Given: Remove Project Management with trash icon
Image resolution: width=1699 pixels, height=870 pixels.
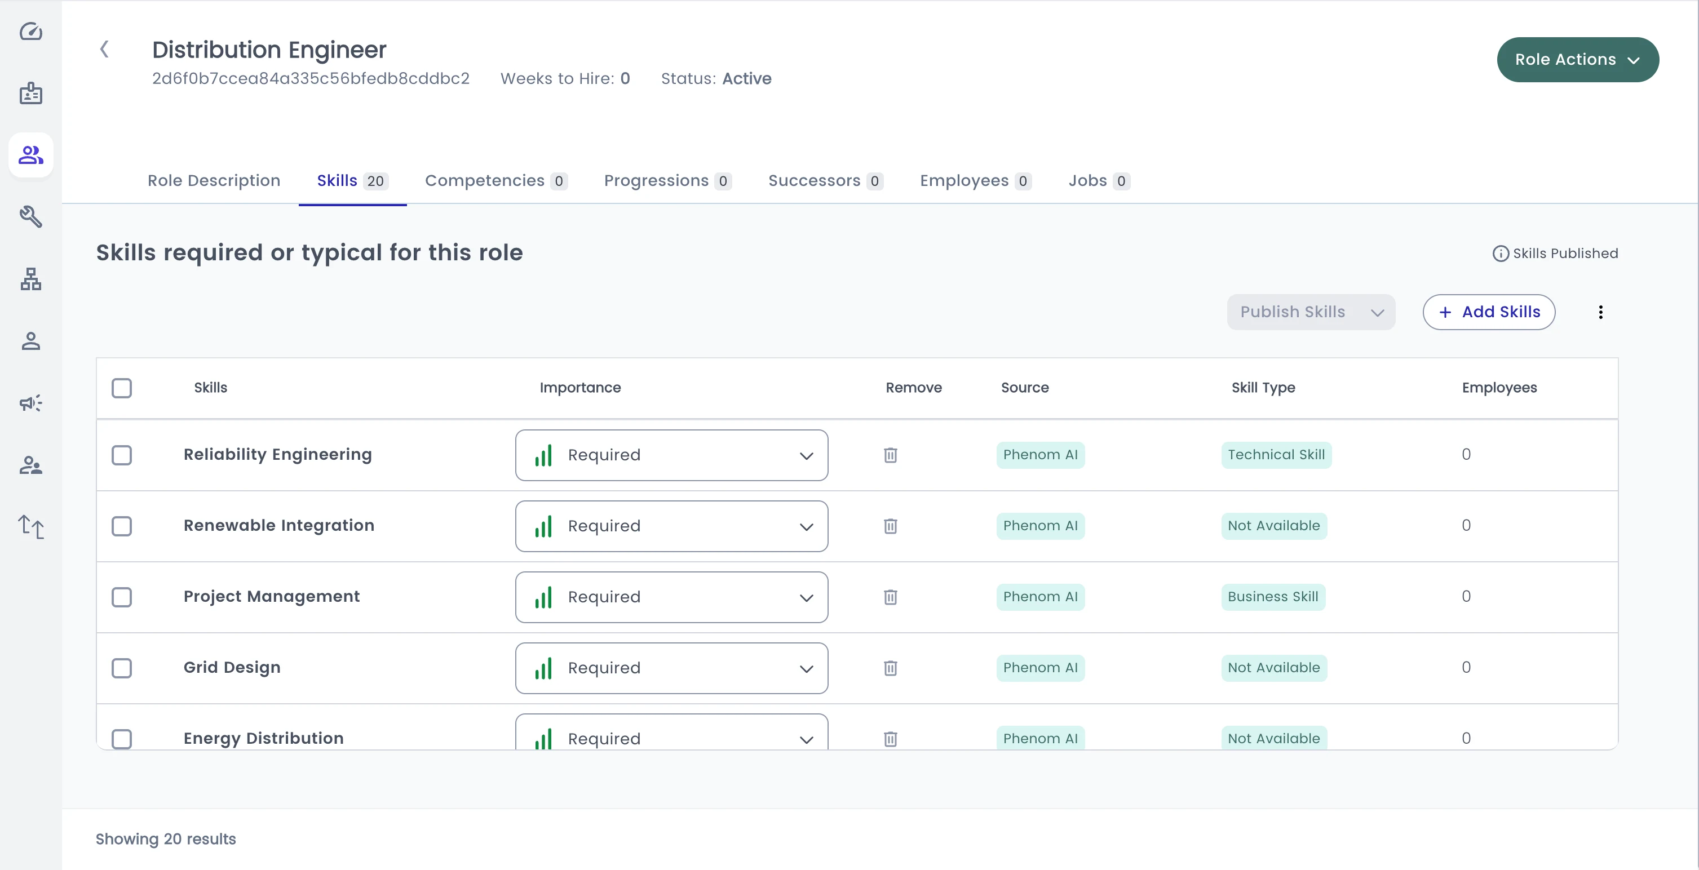Looking at the screenshot, I should [x=891, y=597].
